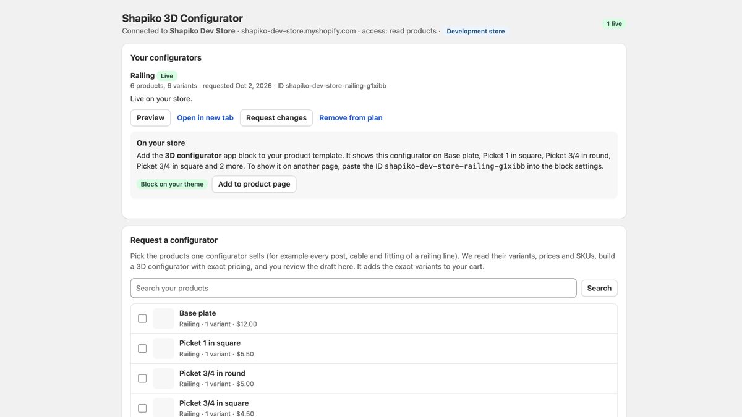Screen dimensions: 742x417
Task: Check the Picket 3/4 in square checkbox
Action: tap(142, 408)
